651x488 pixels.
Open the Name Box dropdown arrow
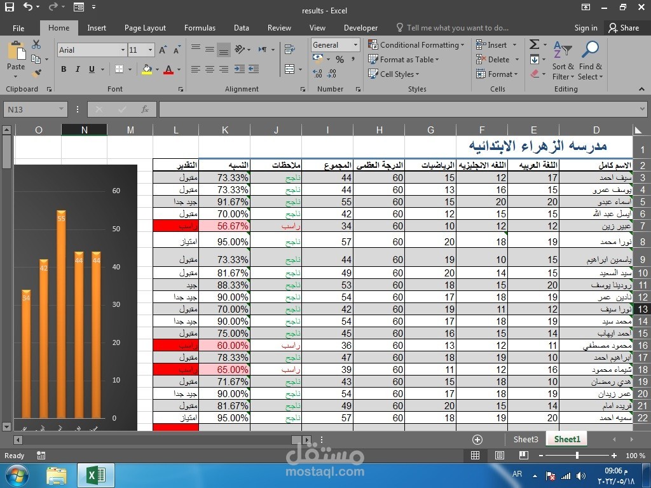click(x=61, y=109)
